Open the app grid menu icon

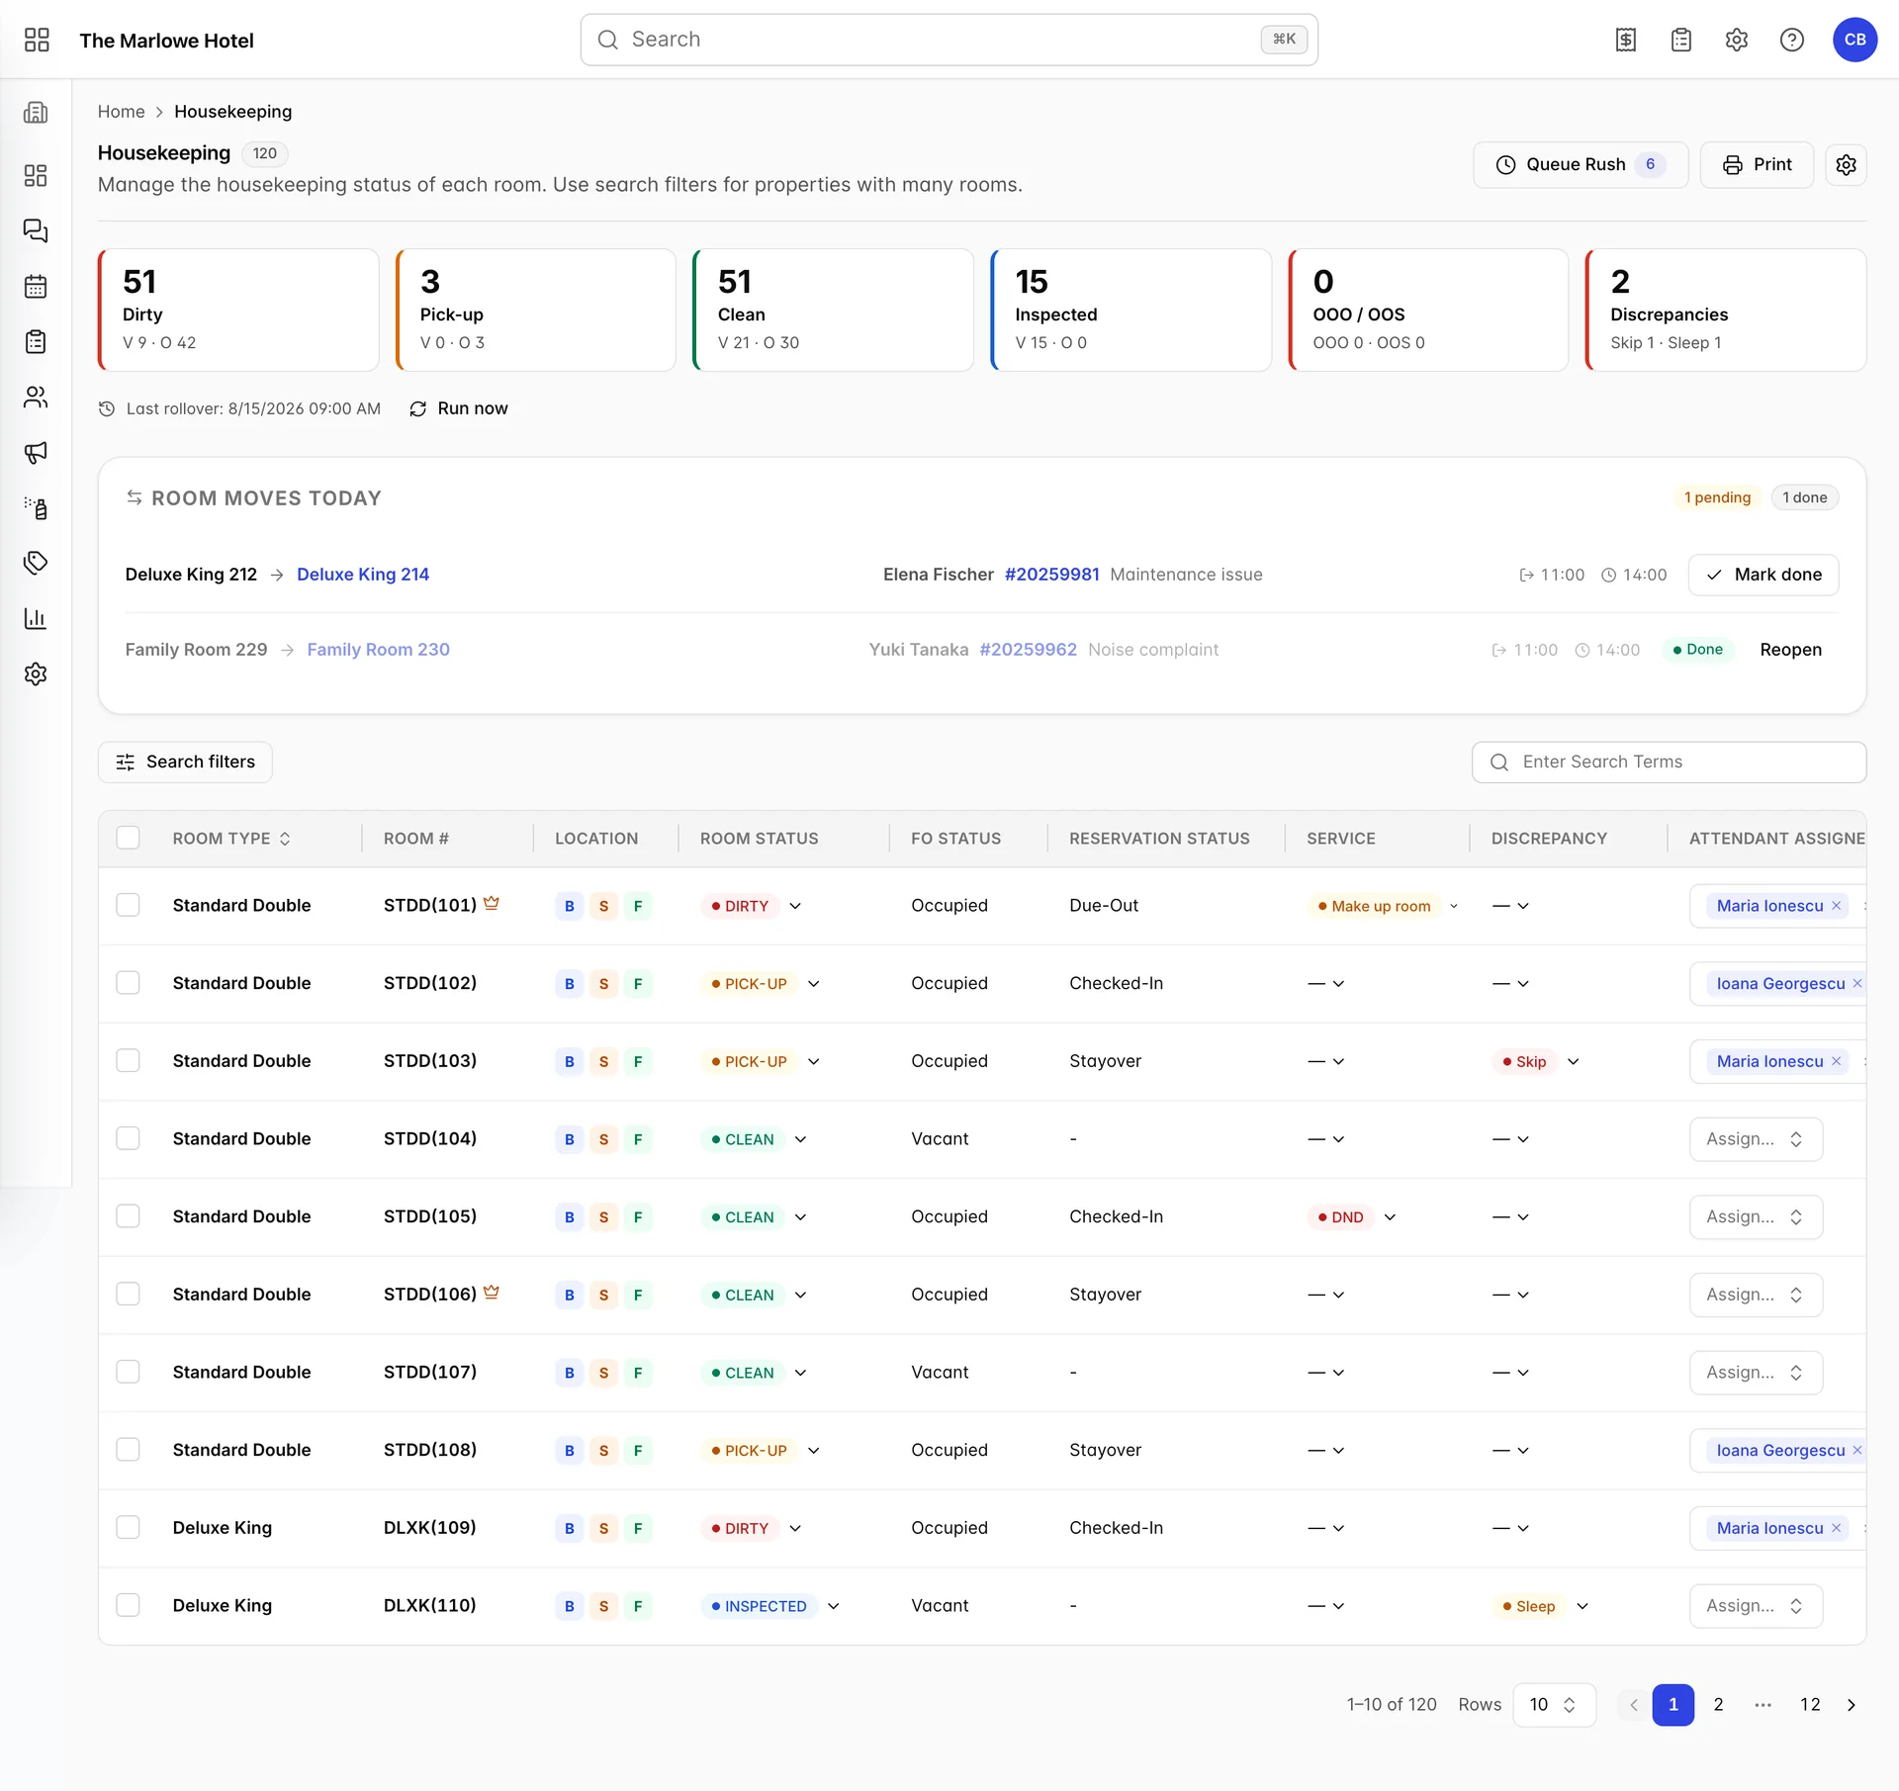(x=37, y=40)
